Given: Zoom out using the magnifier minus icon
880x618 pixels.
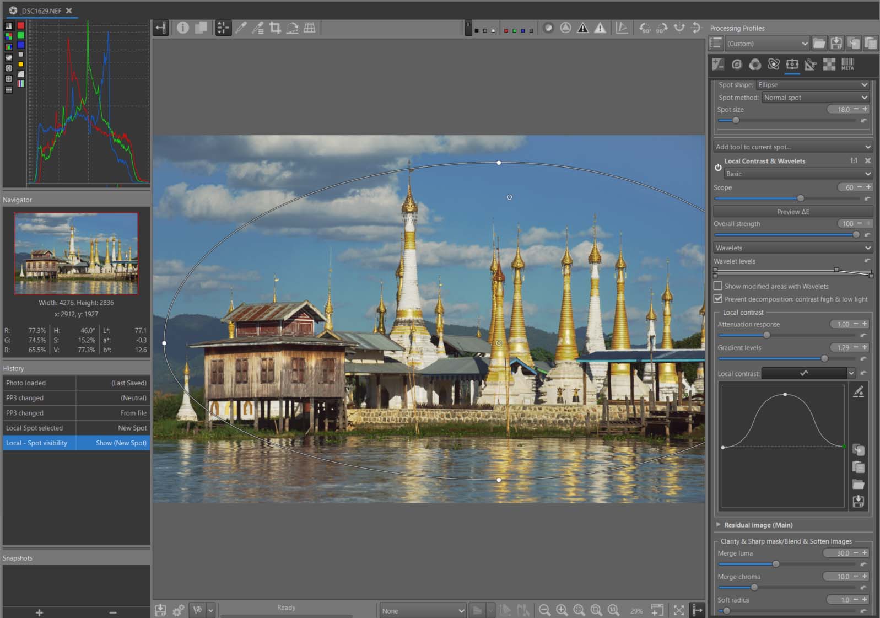Looking at the screenshot, I should click(544, 610).
